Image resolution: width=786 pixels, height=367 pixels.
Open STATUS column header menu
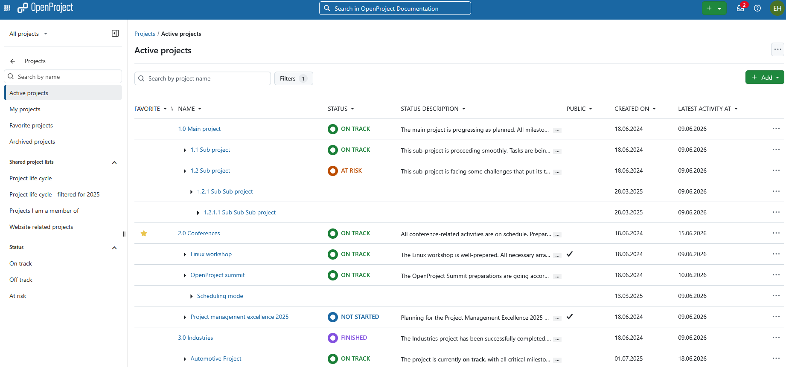[341, 109]
